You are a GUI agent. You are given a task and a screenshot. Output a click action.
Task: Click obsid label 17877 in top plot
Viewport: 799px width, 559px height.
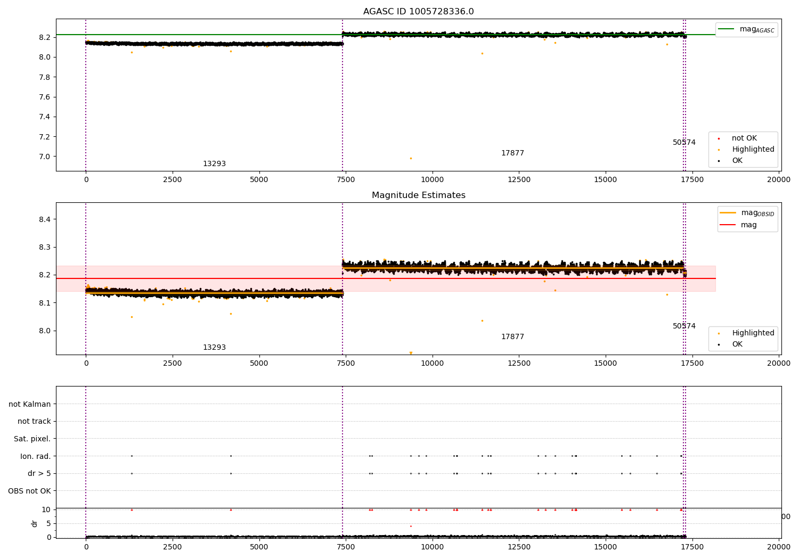[512, 153]
